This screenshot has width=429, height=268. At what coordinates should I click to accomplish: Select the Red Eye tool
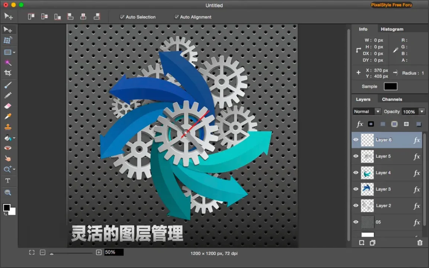pyautogui.click(x=8, y=148)
